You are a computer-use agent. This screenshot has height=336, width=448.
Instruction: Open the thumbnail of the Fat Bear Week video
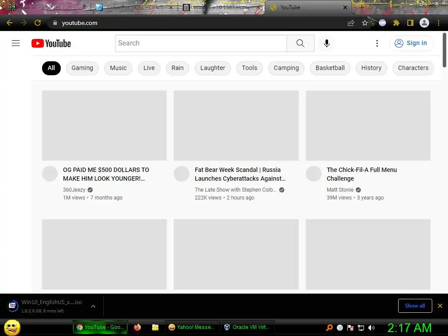pyautogui.click(x=236, y=126)
